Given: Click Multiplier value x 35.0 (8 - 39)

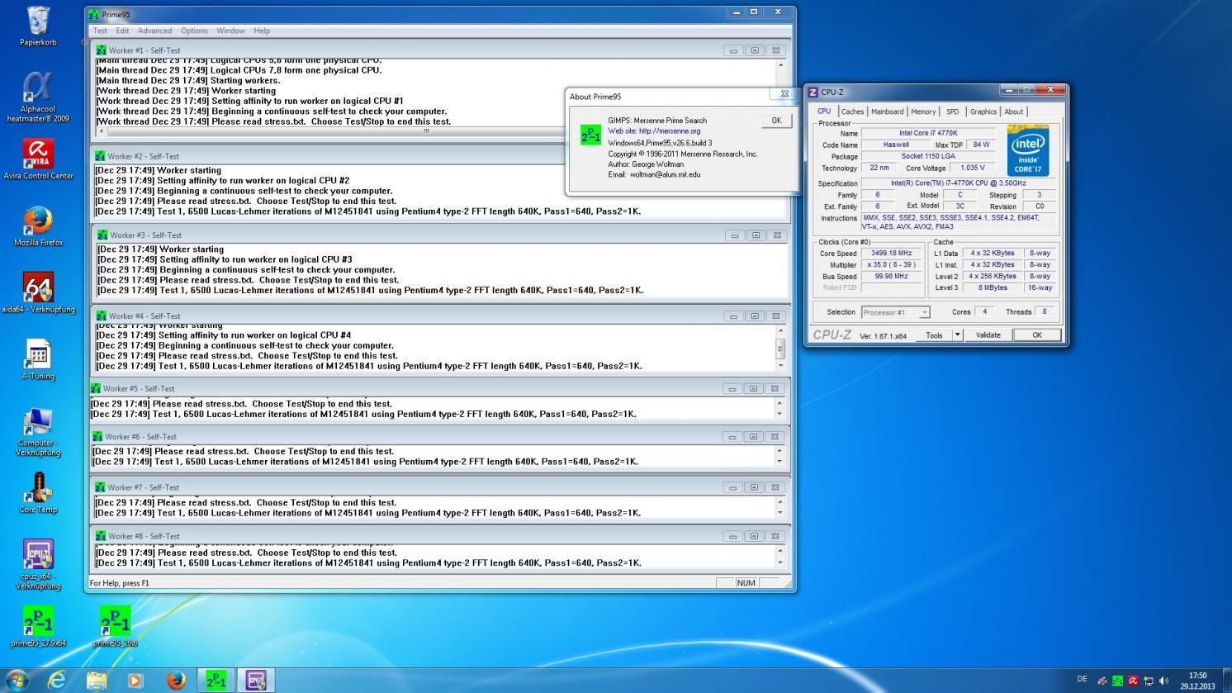Looking at the screenshot, I should 892,265.
